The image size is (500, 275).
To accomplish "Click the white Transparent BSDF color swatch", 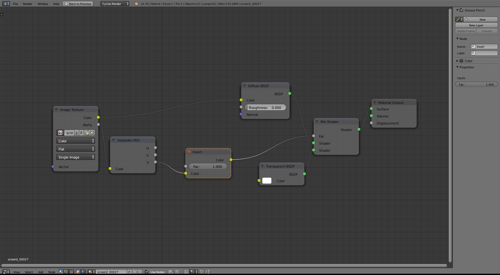I will [x=267, y=181].
